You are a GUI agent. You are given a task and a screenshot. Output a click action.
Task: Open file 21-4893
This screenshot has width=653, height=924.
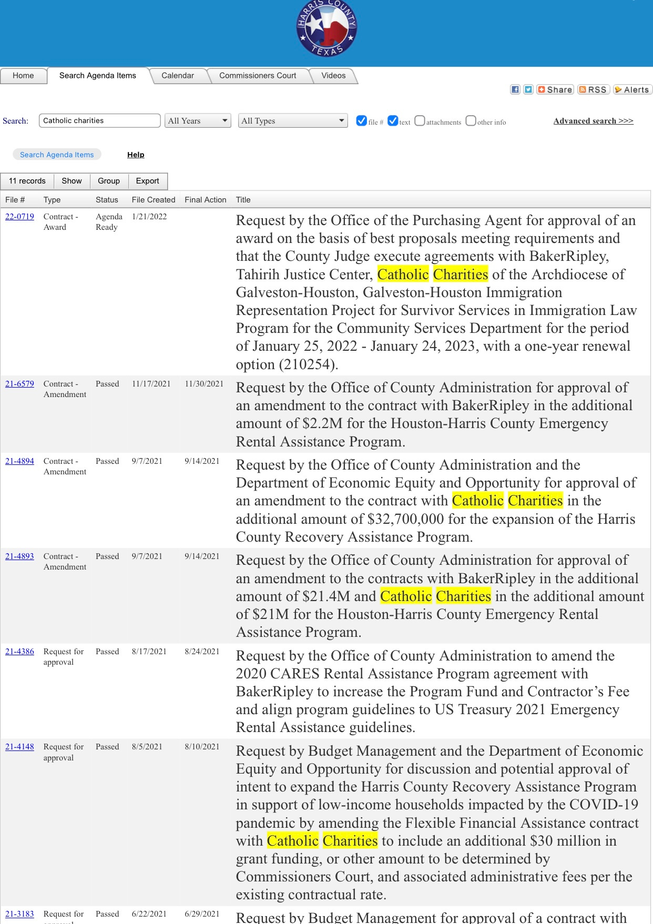pyautogui.click(x=19, y=556)
